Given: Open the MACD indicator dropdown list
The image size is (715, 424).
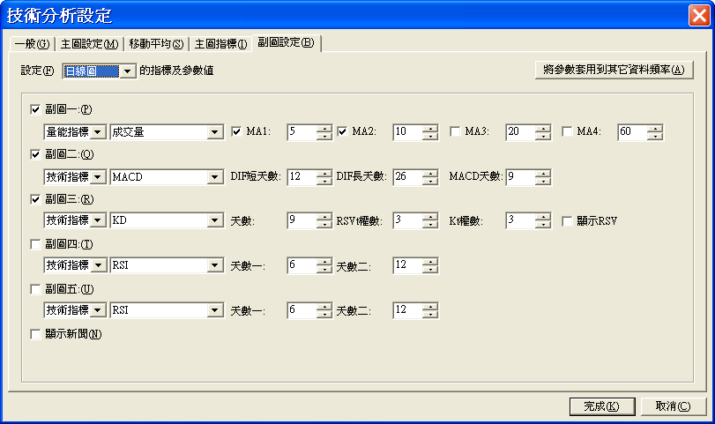Looking at the screenshot, I should point(214,177).
